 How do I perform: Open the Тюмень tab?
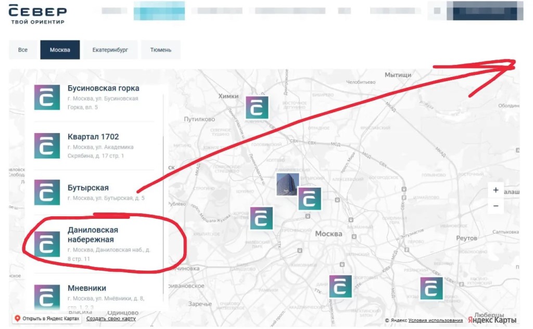coord(161,50)
